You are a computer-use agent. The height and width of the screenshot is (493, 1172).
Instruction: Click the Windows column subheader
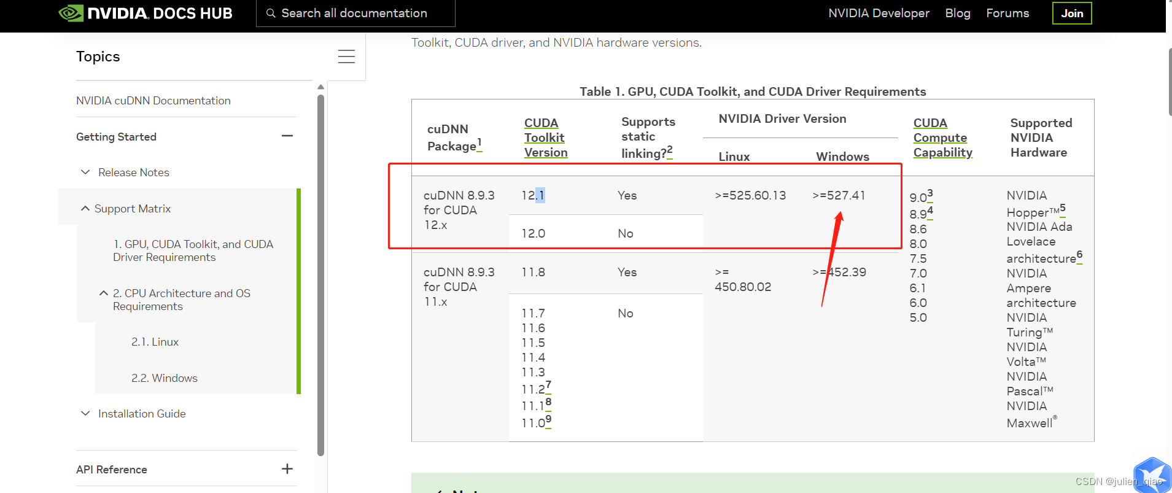point(842,157)
